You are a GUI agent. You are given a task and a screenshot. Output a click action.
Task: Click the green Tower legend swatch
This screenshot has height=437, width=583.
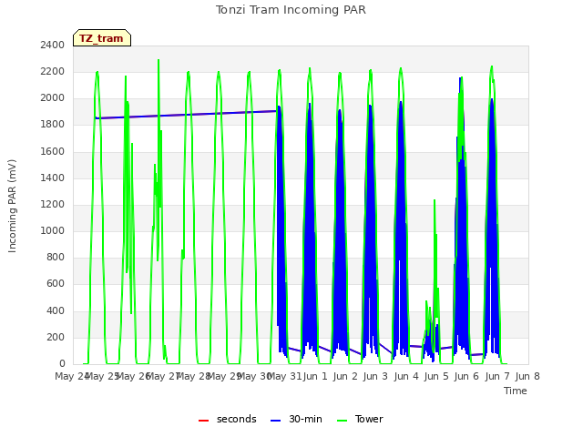pyautogui.click(x=342, y=421)
